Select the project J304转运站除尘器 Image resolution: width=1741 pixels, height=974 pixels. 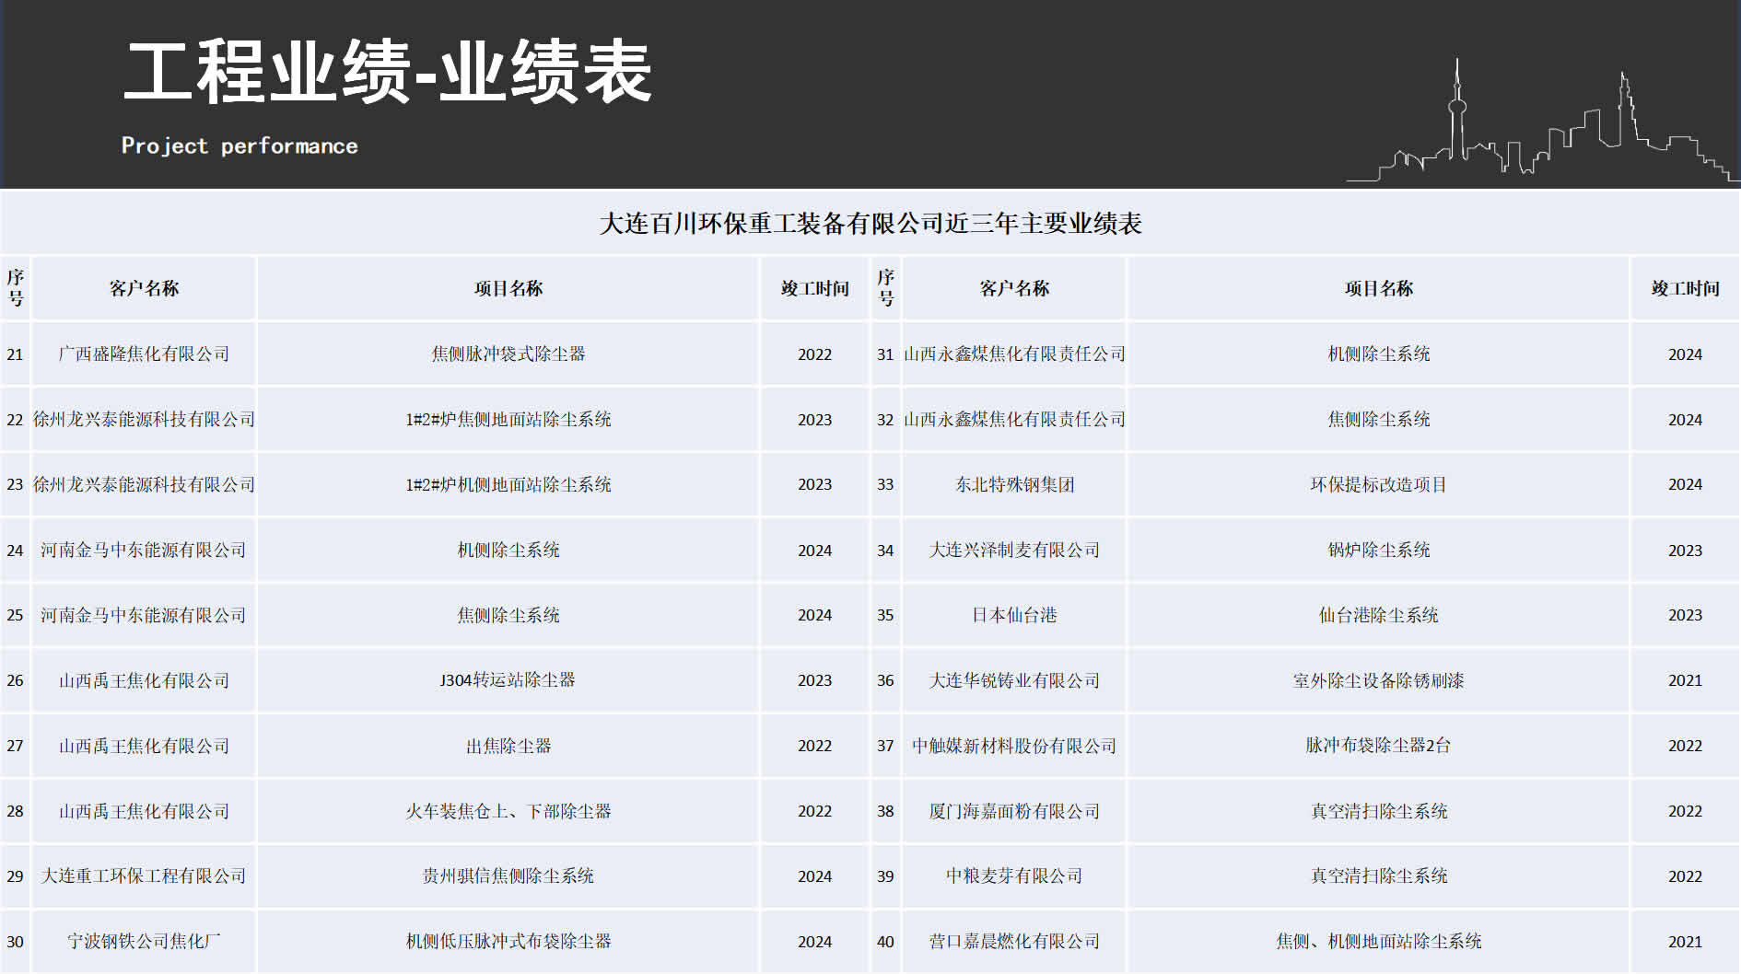pyautogui.click(x=508, y=680)
